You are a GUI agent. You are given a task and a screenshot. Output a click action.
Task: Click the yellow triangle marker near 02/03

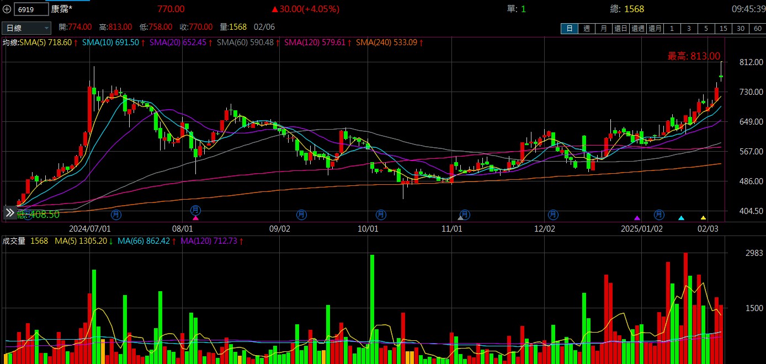point(703,218)
